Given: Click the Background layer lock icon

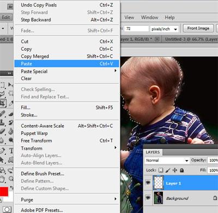Looking at the screenshot, I should [215, 198].
